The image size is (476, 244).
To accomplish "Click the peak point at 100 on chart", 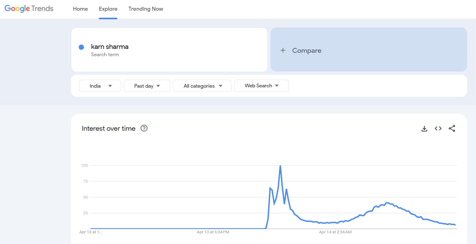I will click(280, 166).
